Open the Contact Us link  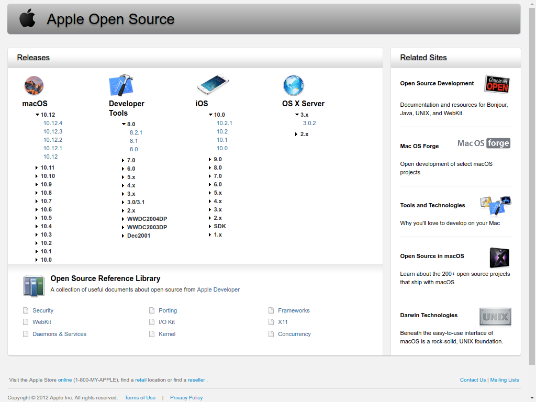point(473,380)
